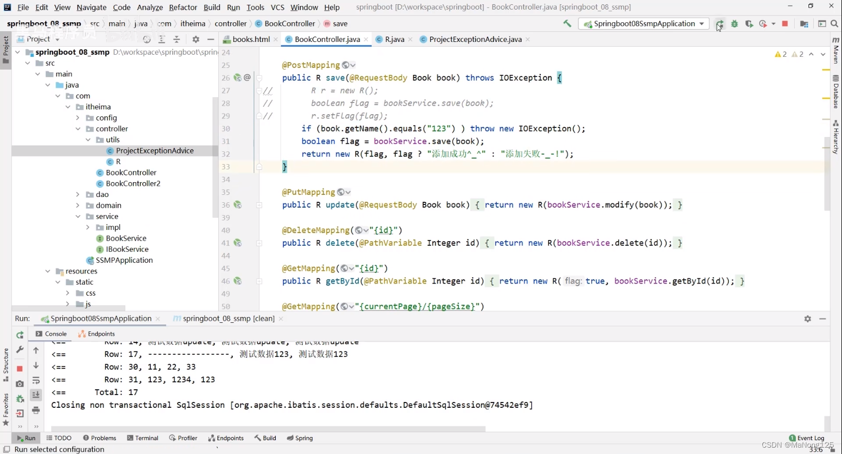Close the BookController.java tab
Screen dimensions: 842x454
[x=366, y=39]
